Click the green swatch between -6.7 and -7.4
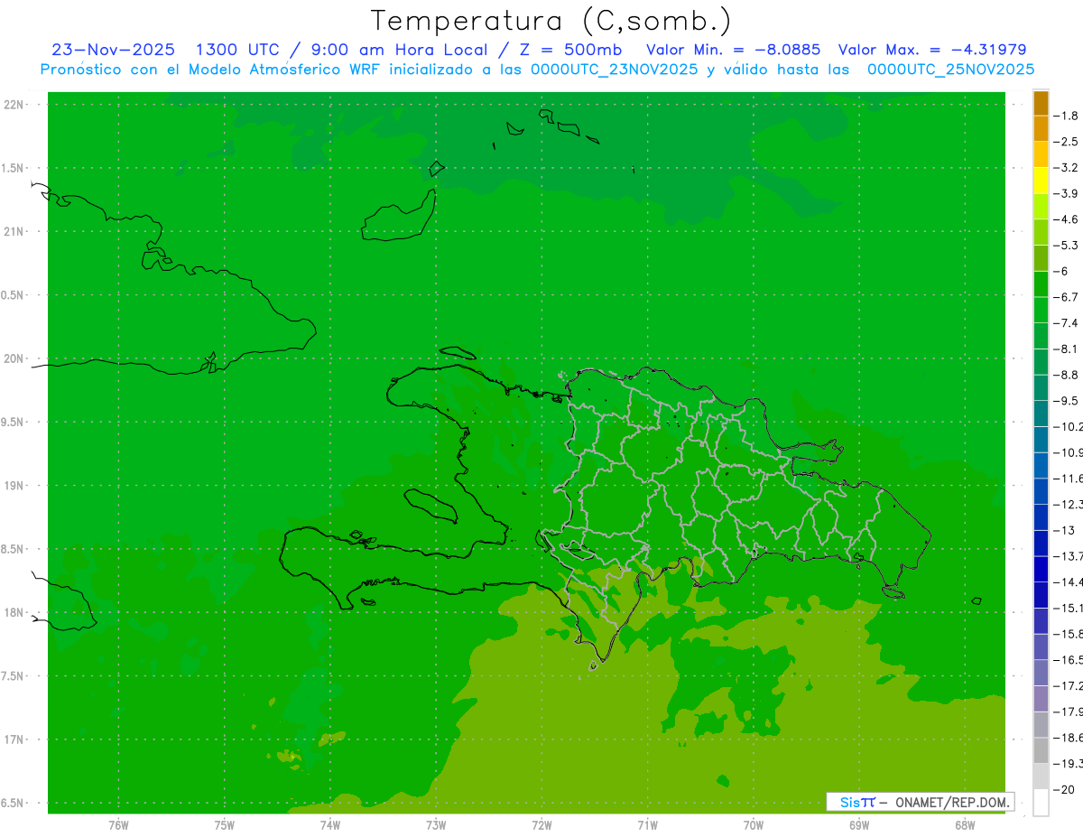1083x837 pixels. 1041,311
